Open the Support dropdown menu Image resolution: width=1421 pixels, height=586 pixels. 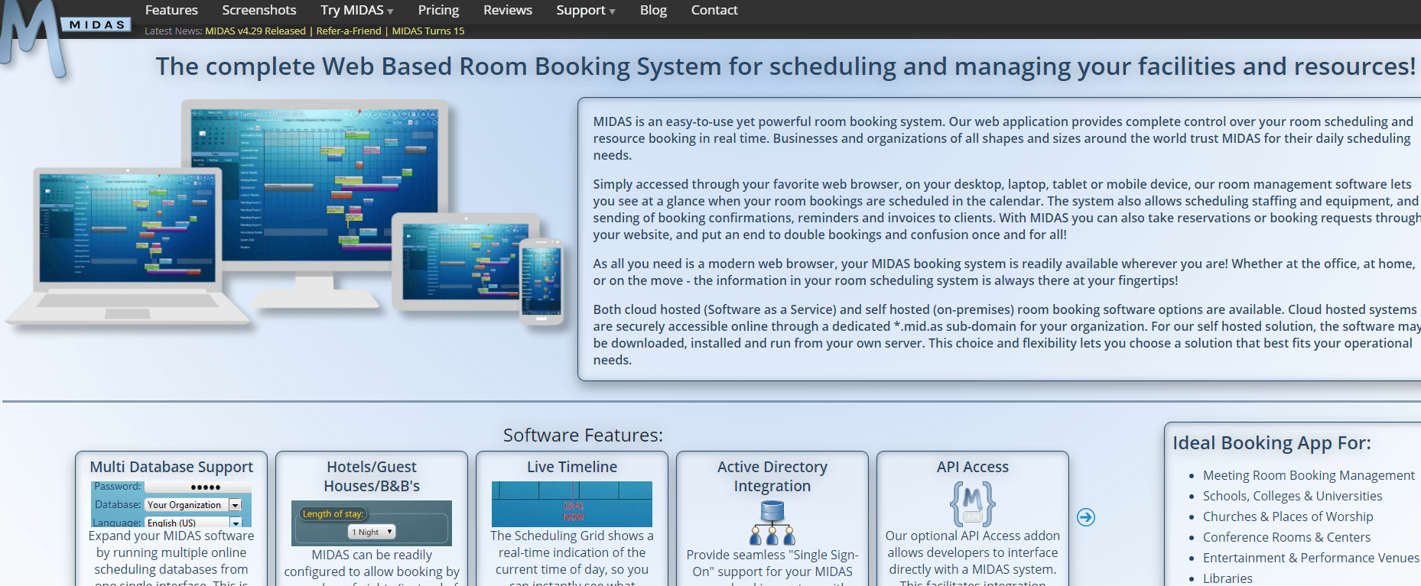coord(585,10)
